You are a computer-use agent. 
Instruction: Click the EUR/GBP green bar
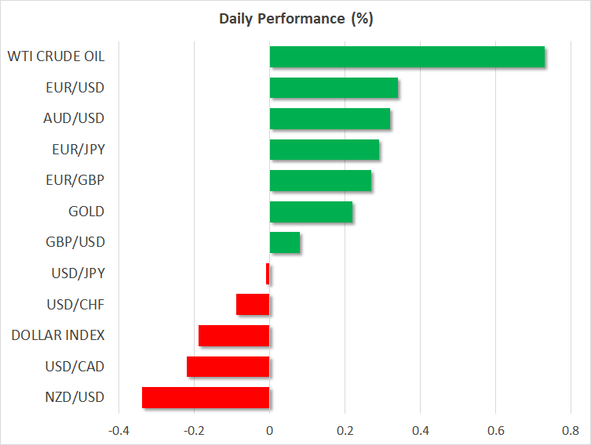pos(320,181)
